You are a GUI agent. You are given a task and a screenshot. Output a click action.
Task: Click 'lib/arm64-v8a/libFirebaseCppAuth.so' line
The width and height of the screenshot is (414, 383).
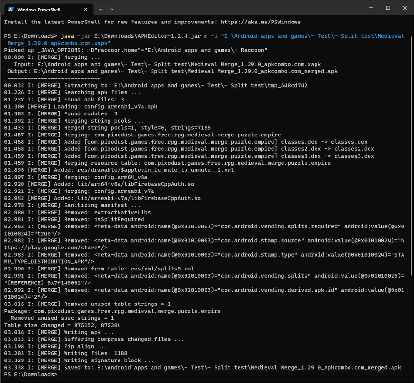point(99,184)
